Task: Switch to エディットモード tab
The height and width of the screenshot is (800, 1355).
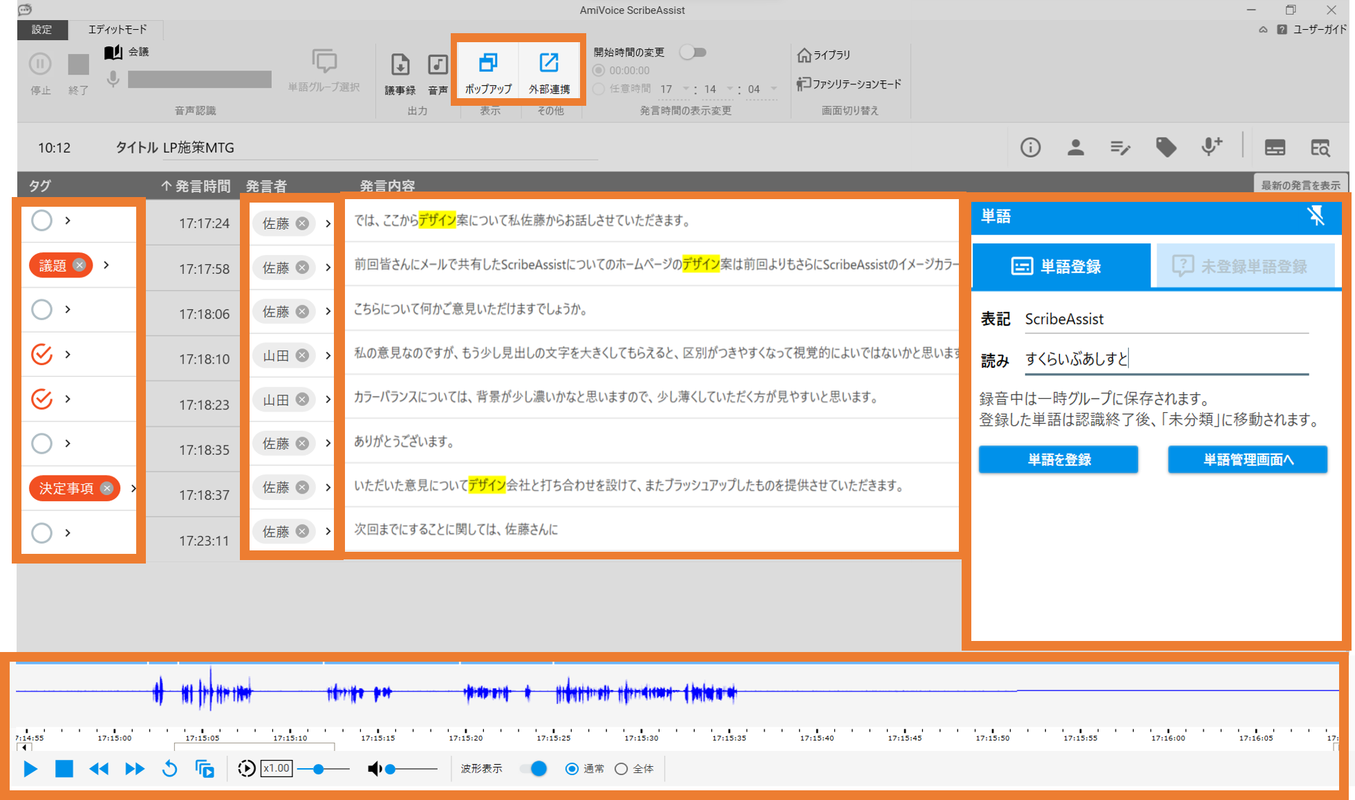Action: [x=118, y=29]
